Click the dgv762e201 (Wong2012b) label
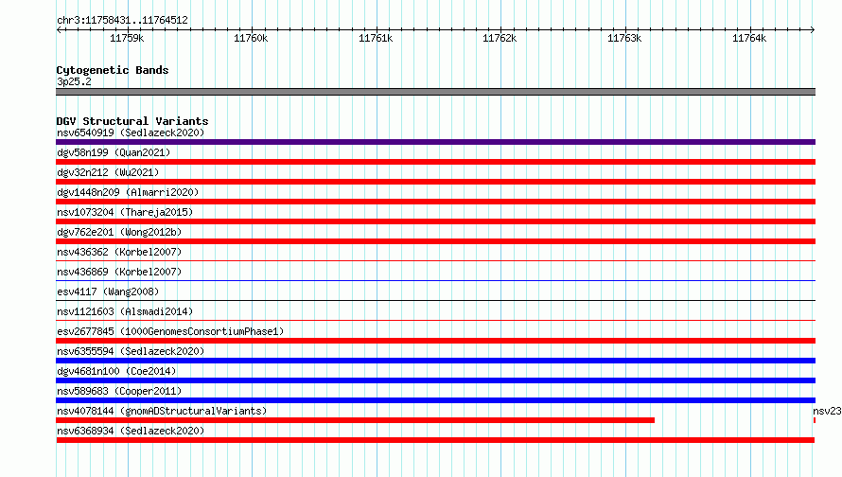 pyautogui.click(x=119, y=232)
